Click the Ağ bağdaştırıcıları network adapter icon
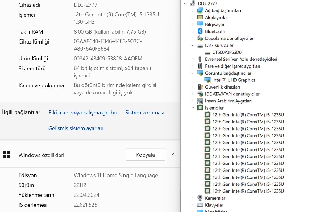Image resolution: width=315 pixels, height=212 pixels. 200,10
